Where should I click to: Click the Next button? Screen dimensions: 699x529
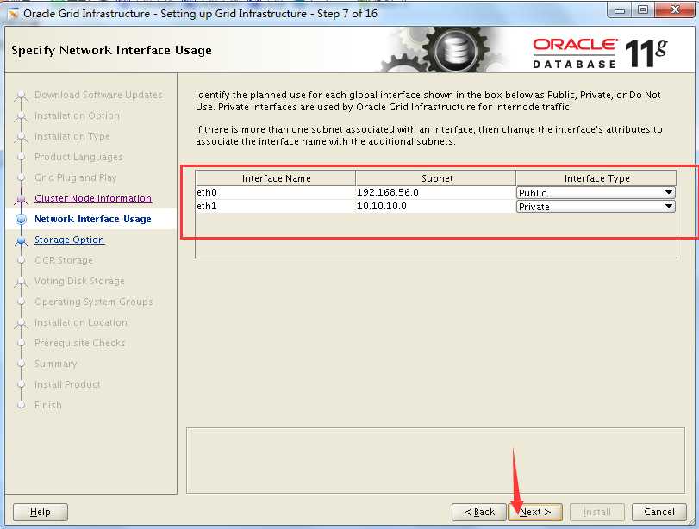click(535, 512)
